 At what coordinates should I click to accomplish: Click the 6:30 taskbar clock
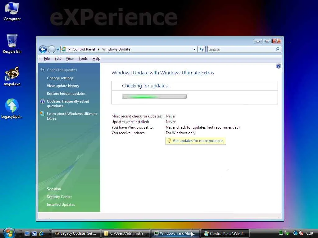(310, 233)
